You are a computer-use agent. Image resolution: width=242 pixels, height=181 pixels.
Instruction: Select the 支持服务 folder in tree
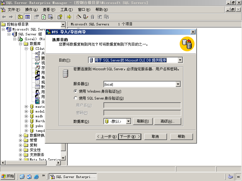[37, 155]
